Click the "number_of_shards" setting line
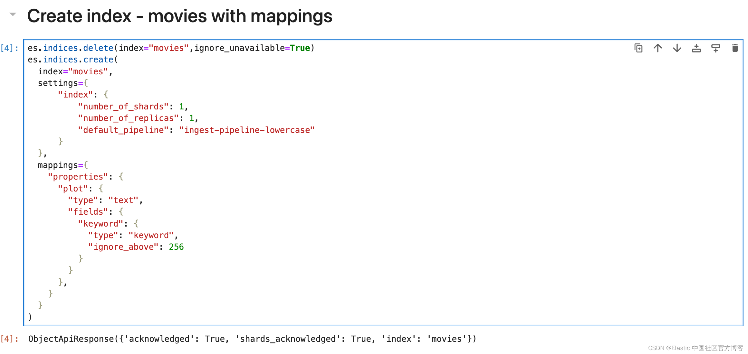The width and height of the screenshot is (748, 354). click(x=133, y=107)
